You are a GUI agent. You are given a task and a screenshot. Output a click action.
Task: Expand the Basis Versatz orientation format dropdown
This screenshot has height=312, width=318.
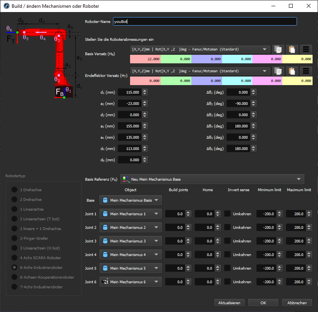pos(200,49)
